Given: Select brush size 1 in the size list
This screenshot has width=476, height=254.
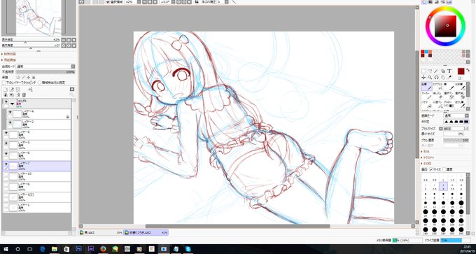Looking at the screenshot, I should 444,177.
